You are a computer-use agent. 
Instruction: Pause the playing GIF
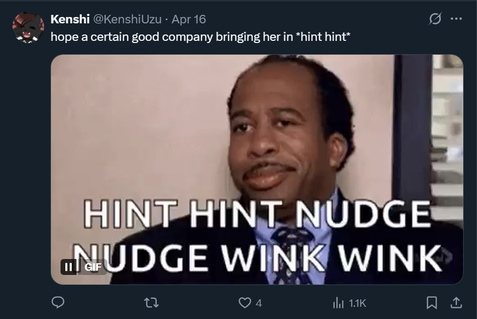69,267
